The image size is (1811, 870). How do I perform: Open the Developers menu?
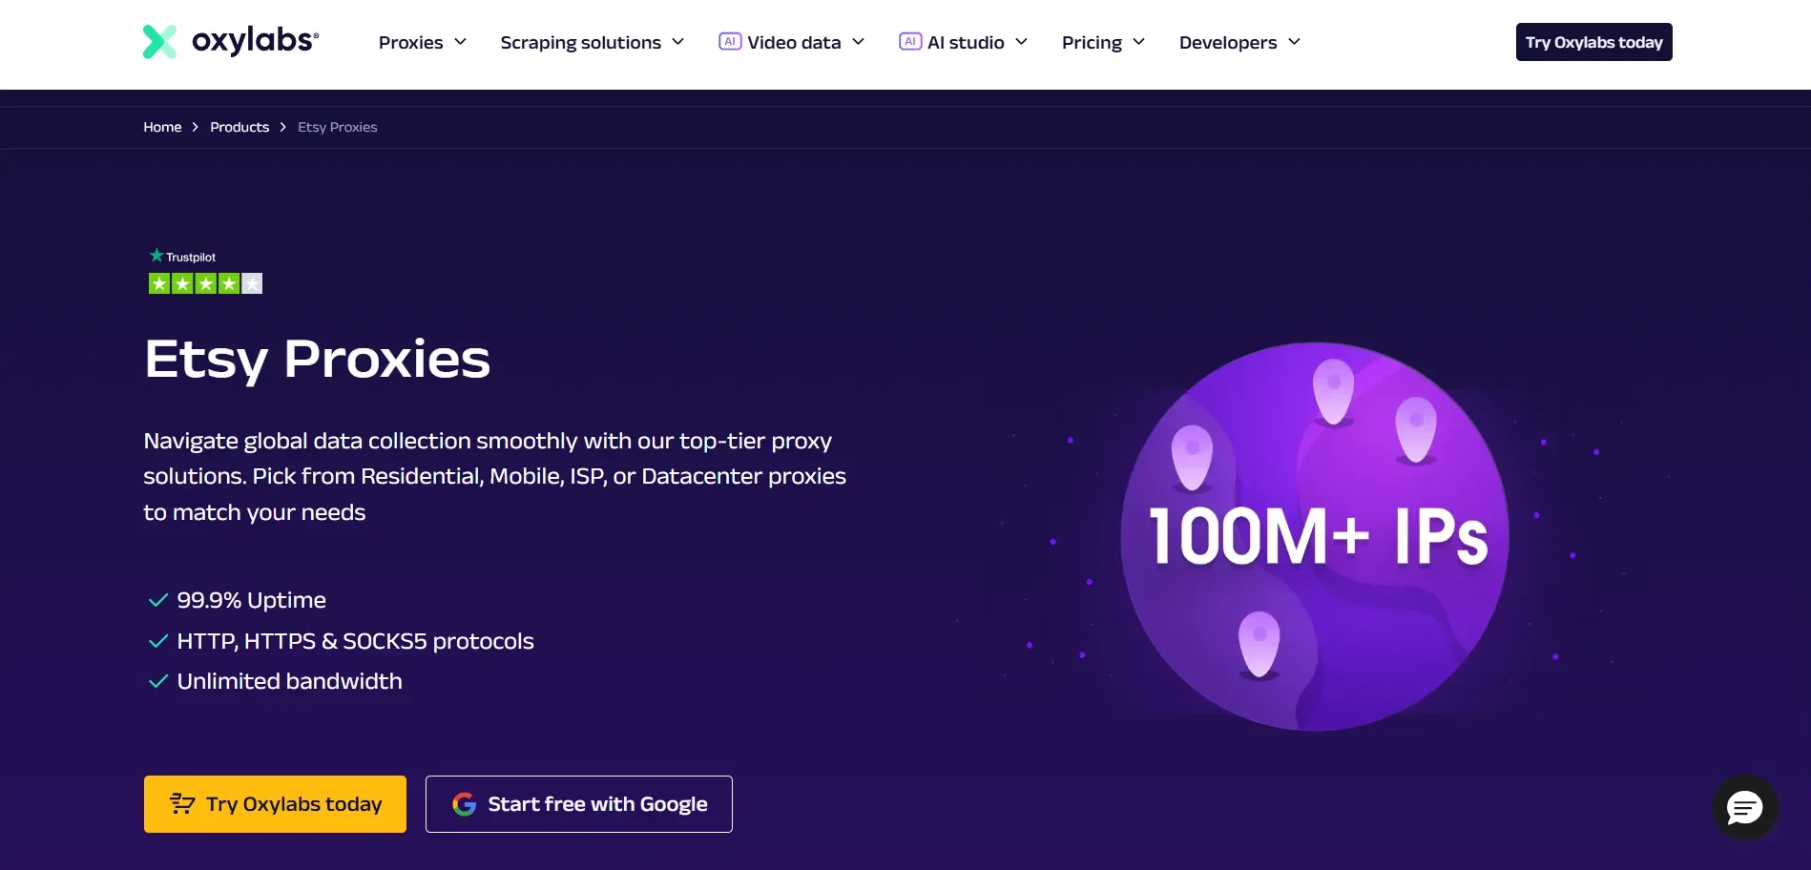[x=1239, y=42]
